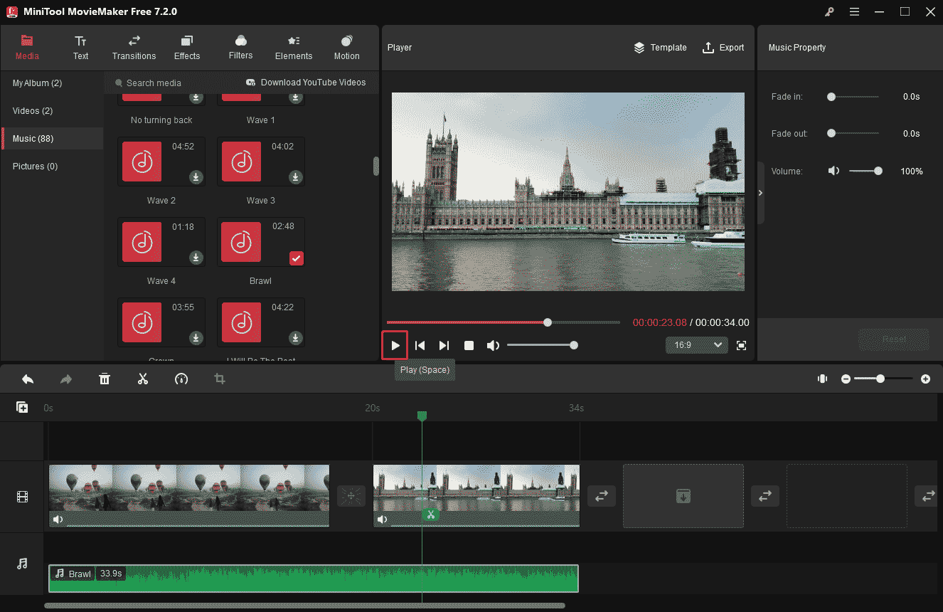Adjust the timeline zoom slider
This screenshot has height=612, width=943.
pyautogui.click(x=884, y=379)
